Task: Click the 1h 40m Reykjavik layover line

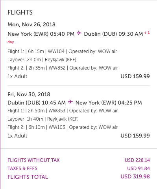Action: coord(43,119)
